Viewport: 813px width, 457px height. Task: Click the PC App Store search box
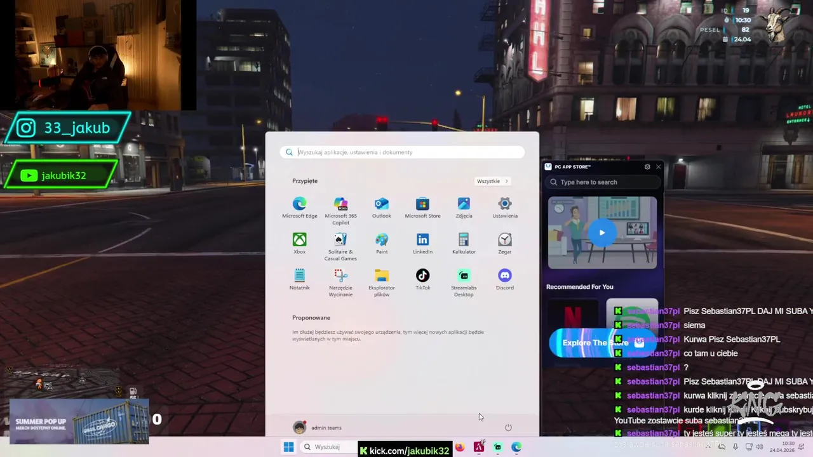point(602,182)
